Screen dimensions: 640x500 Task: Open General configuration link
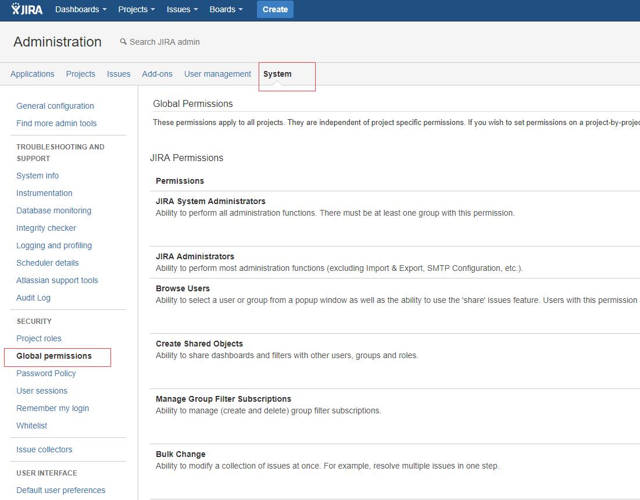pos(55,106)
